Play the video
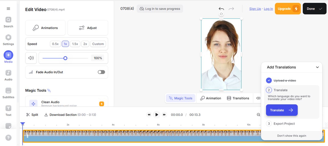The width and height of the screenshot is (328, 146). click(x=157, y=115)
